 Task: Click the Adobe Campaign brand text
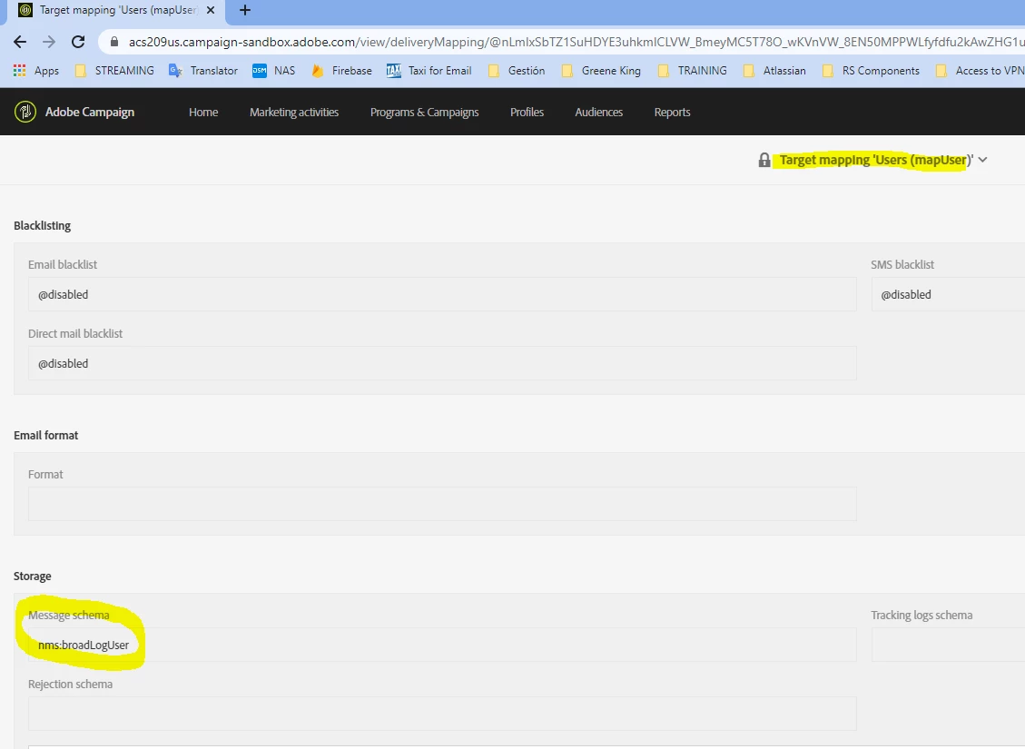(x=90, y=112)
